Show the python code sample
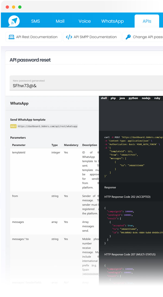Screen dimensions: 163x297 pyautogui.click(x=133, y=98)
